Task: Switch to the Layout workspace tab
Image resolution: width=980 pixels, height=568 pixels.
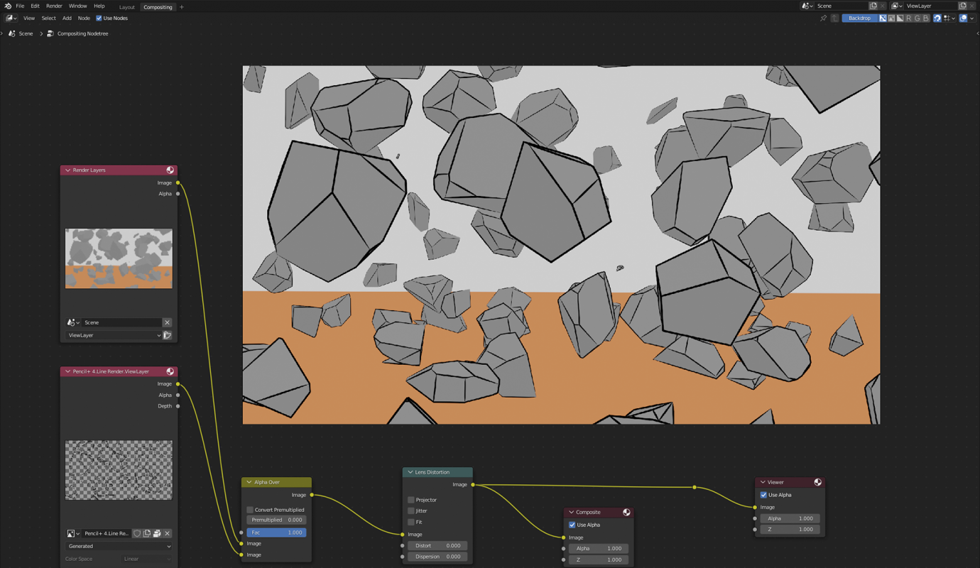Action: pos(126,7)
